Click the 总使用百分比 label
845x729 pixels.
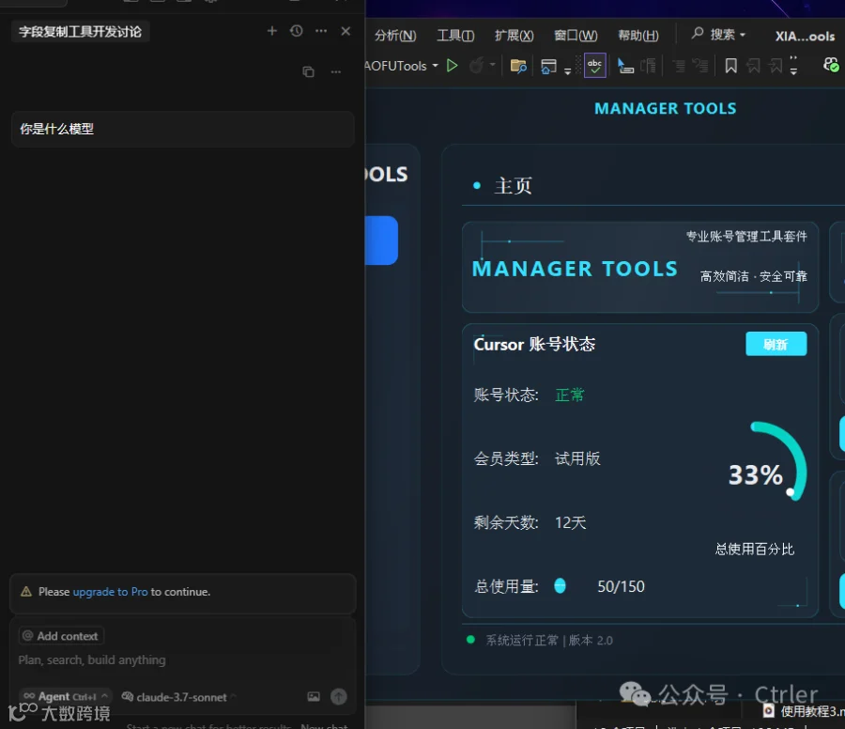pyautogui.click(x=755, y=550)
